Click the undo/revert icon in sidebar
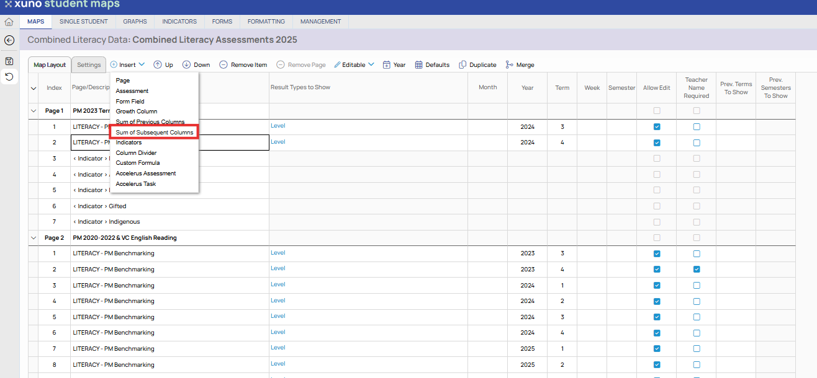Image resolution: width=817 pixels, height=378 pixels. pos(9,77)
